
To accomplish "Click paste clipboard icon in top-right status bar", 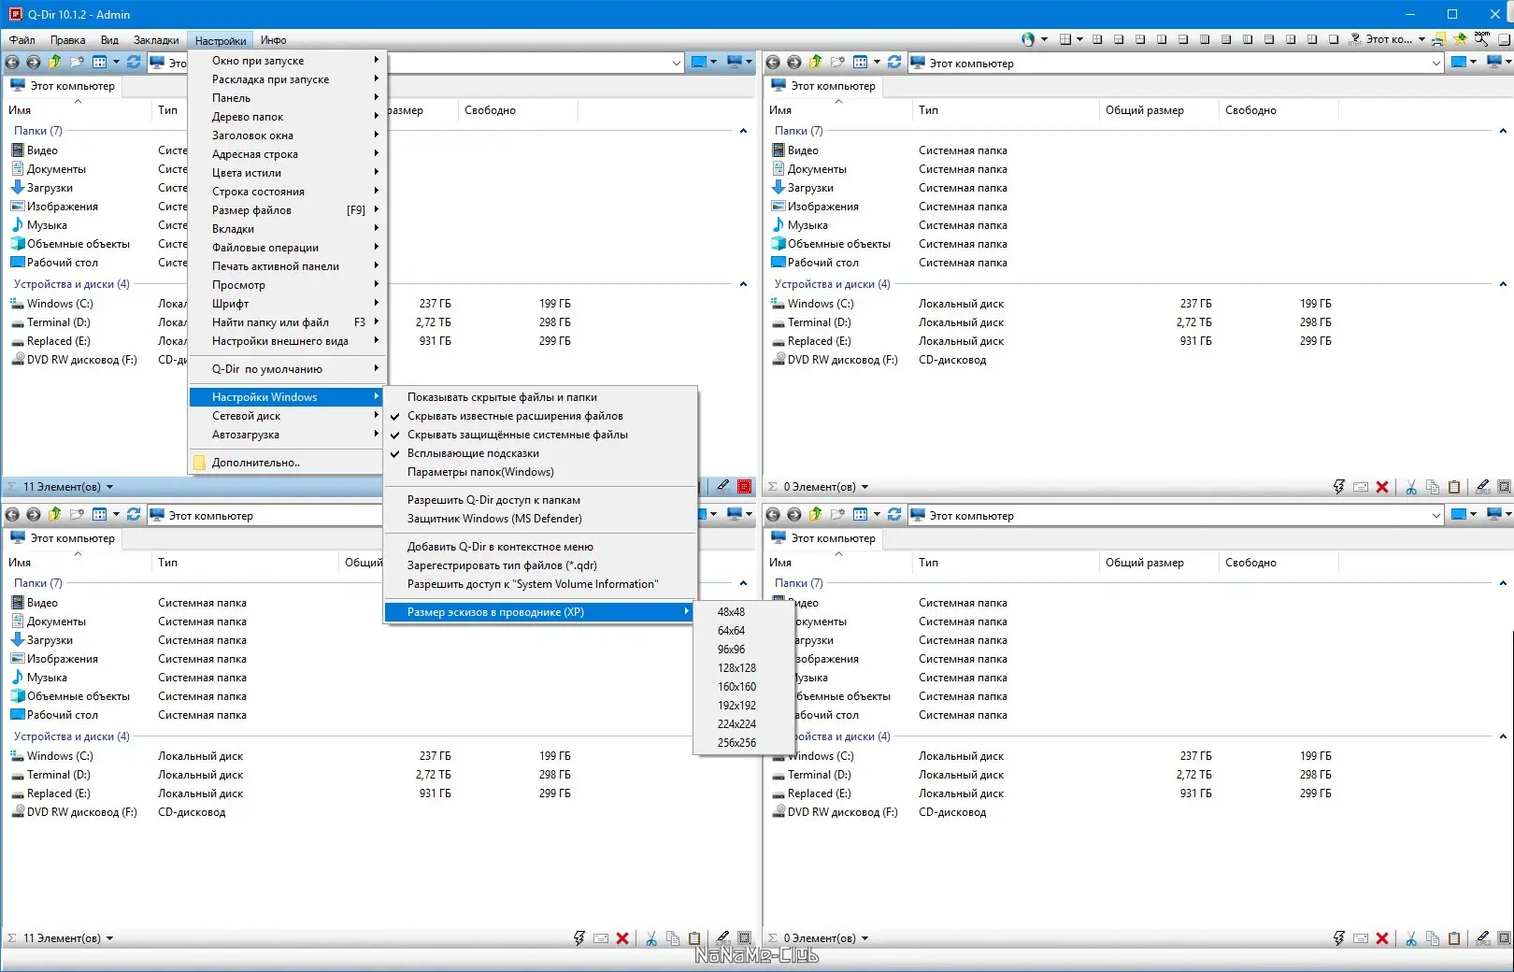I will pos(1454,487).
